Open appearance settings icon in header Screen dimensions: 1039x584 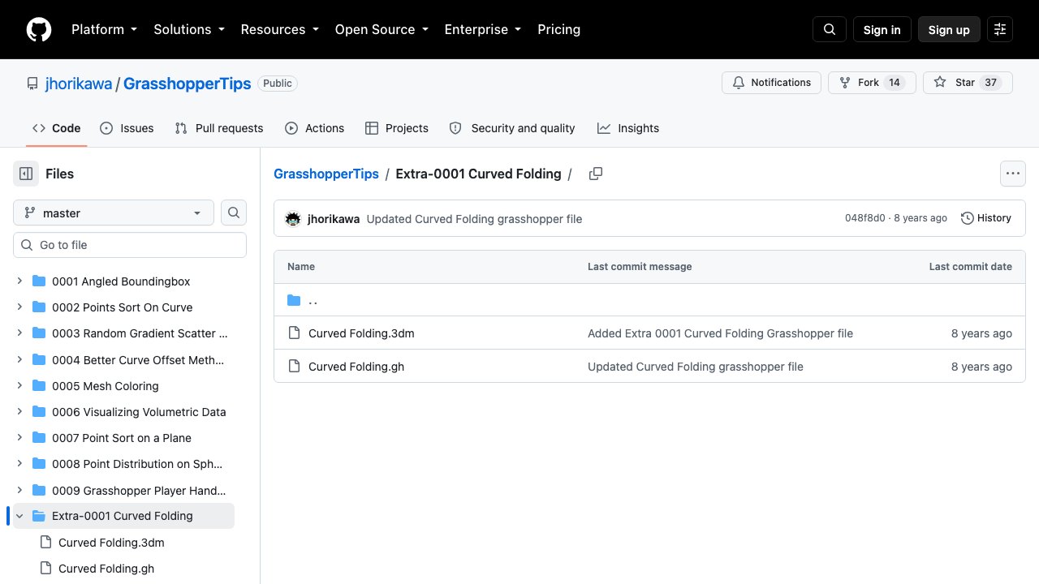(x=1000, y=29)
